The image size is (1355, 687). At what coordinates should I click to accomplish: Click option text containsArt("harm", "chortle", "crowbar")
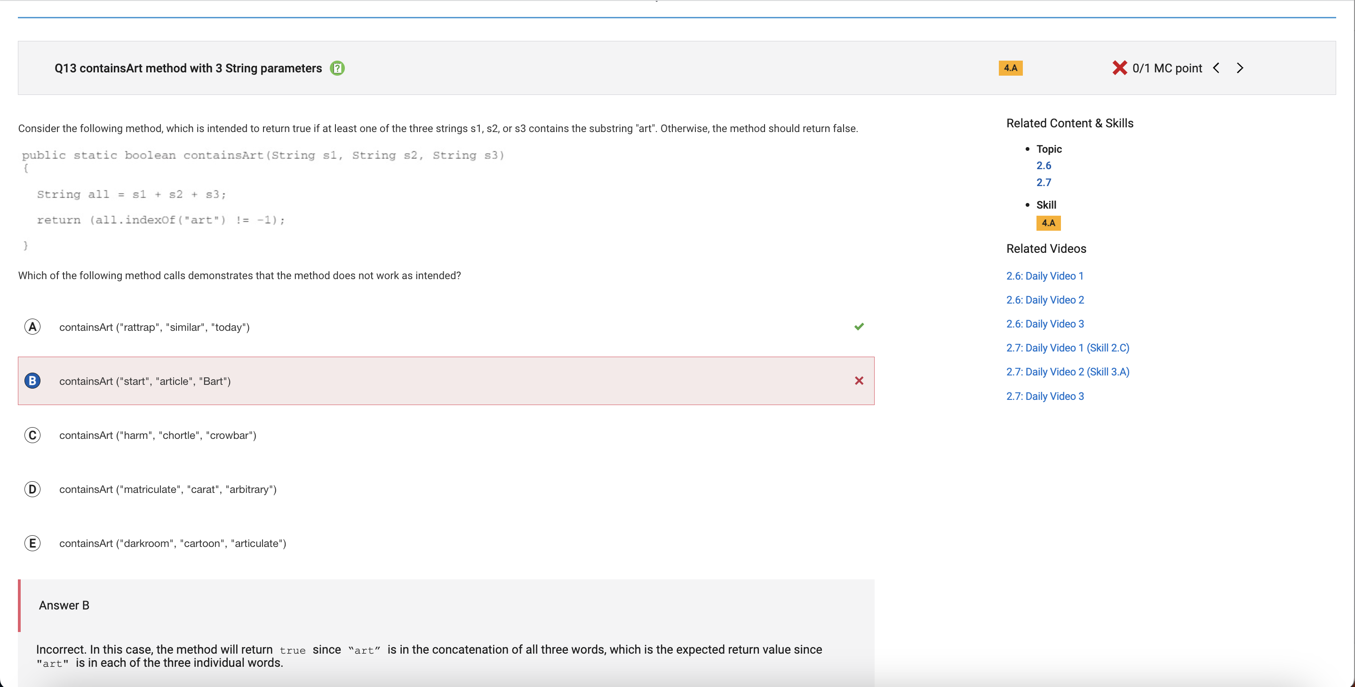[x=157, y=436]
